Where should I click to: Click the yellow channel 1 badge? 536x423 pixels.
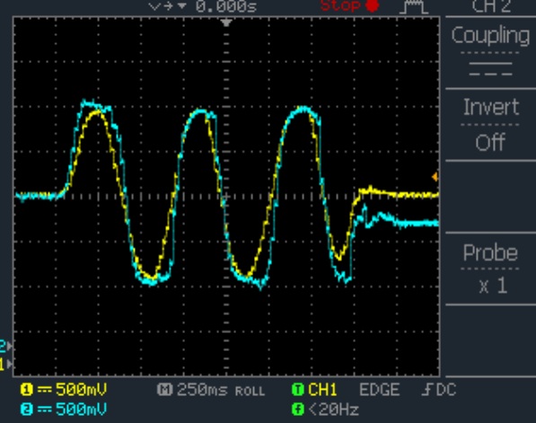[x=27, y=390]
